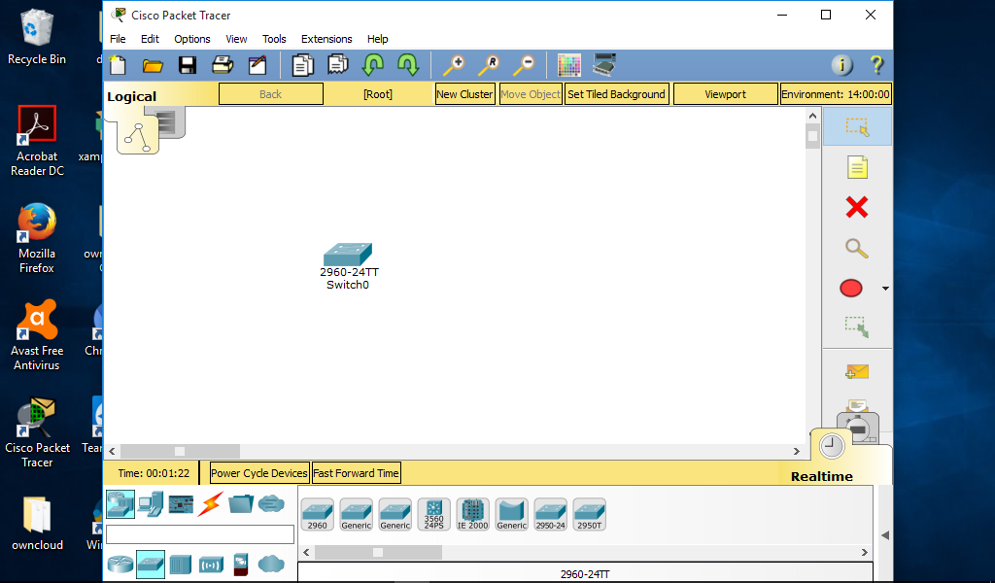Undo the last action with green arrow
This screenshot has height=583, width=995.
(x=373, y=65)
